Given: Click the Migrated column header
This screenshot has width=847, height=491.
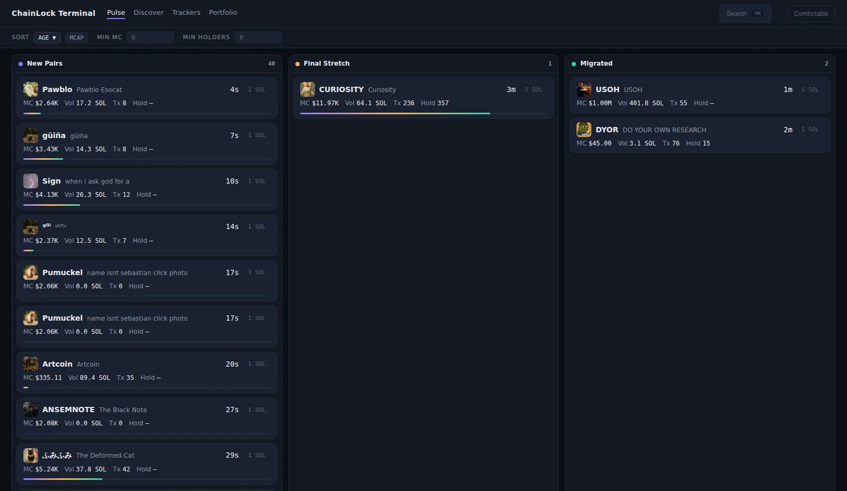Looking at the screenshot, I should click(700, 63).
